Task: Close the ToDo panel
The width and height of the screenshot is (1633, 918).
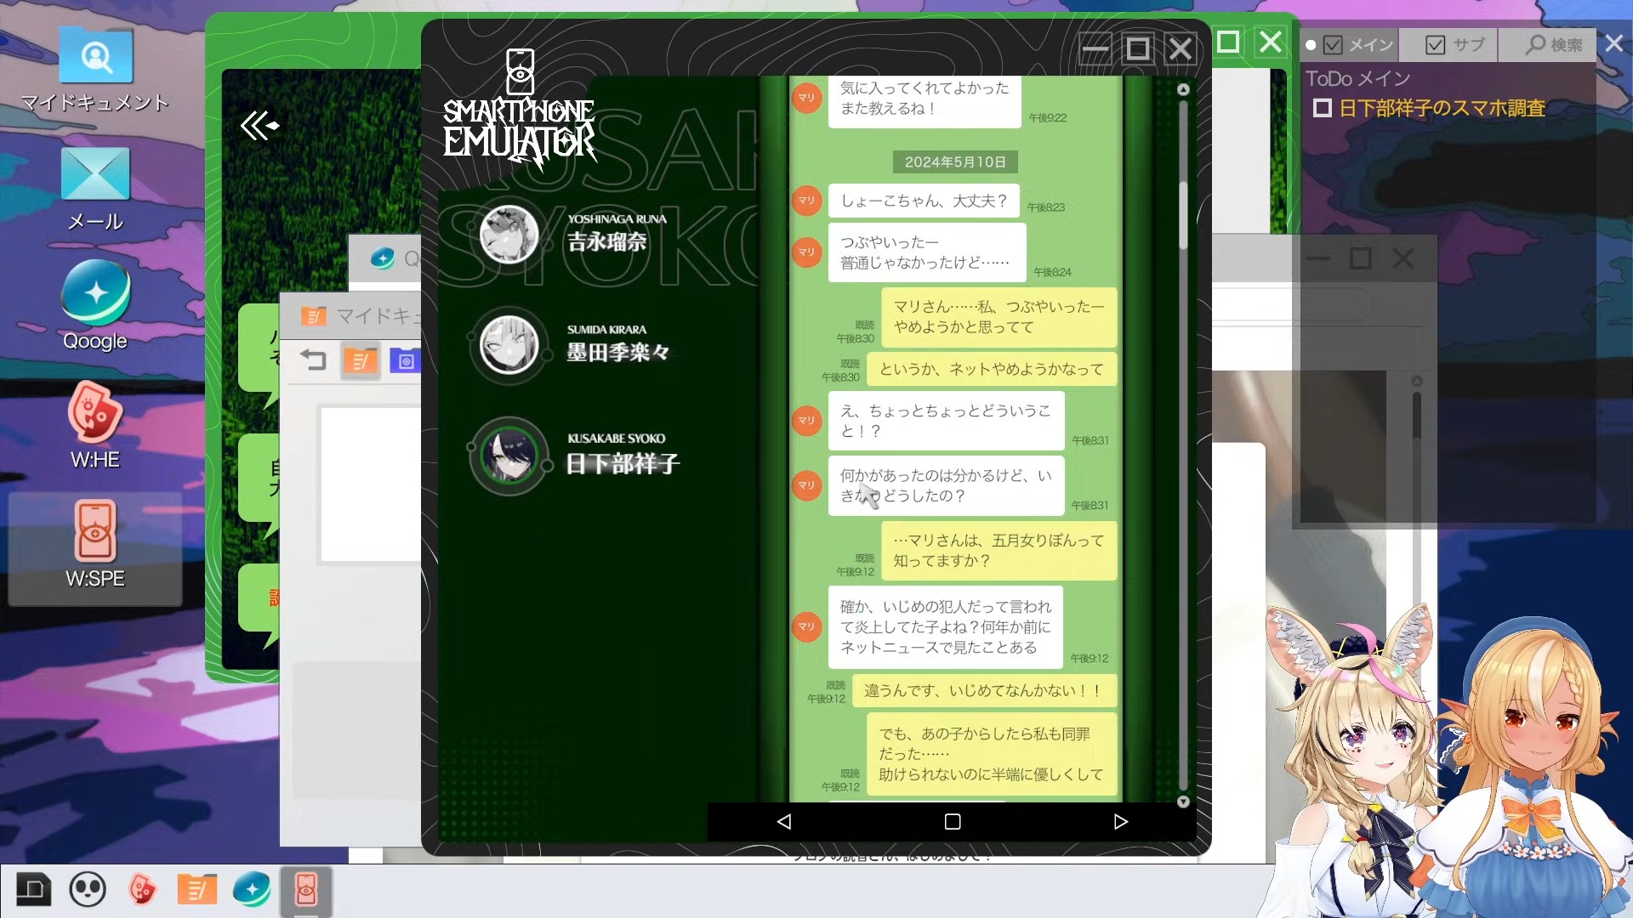Action: coord(1613,43)
